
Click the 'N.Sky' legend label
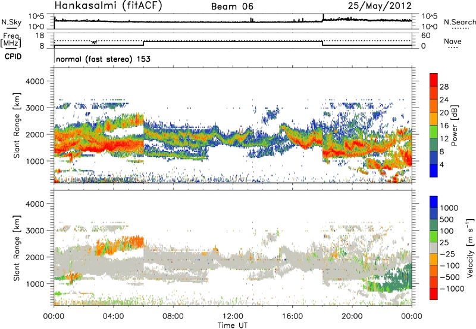pyautogui.click(x=11, y=22)
